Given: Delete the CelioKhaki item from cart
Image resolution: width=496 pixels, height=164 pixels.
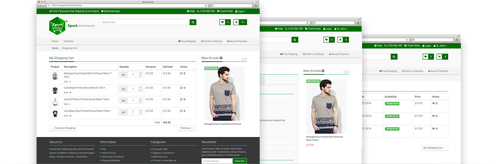Looking at the screenshot, I should pos(185,88).
